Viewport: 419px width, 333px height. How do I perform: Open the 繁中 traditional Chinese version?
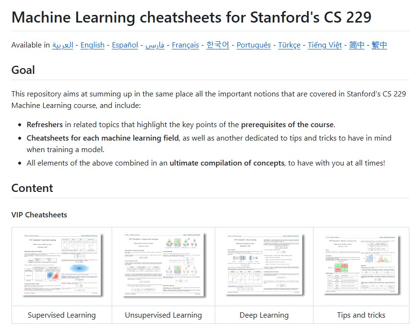(378, 45)
